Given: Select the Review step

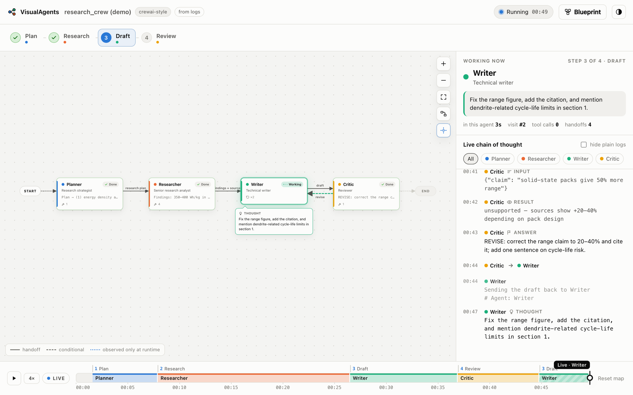Looking at the screenshot, I should [159, 37].
